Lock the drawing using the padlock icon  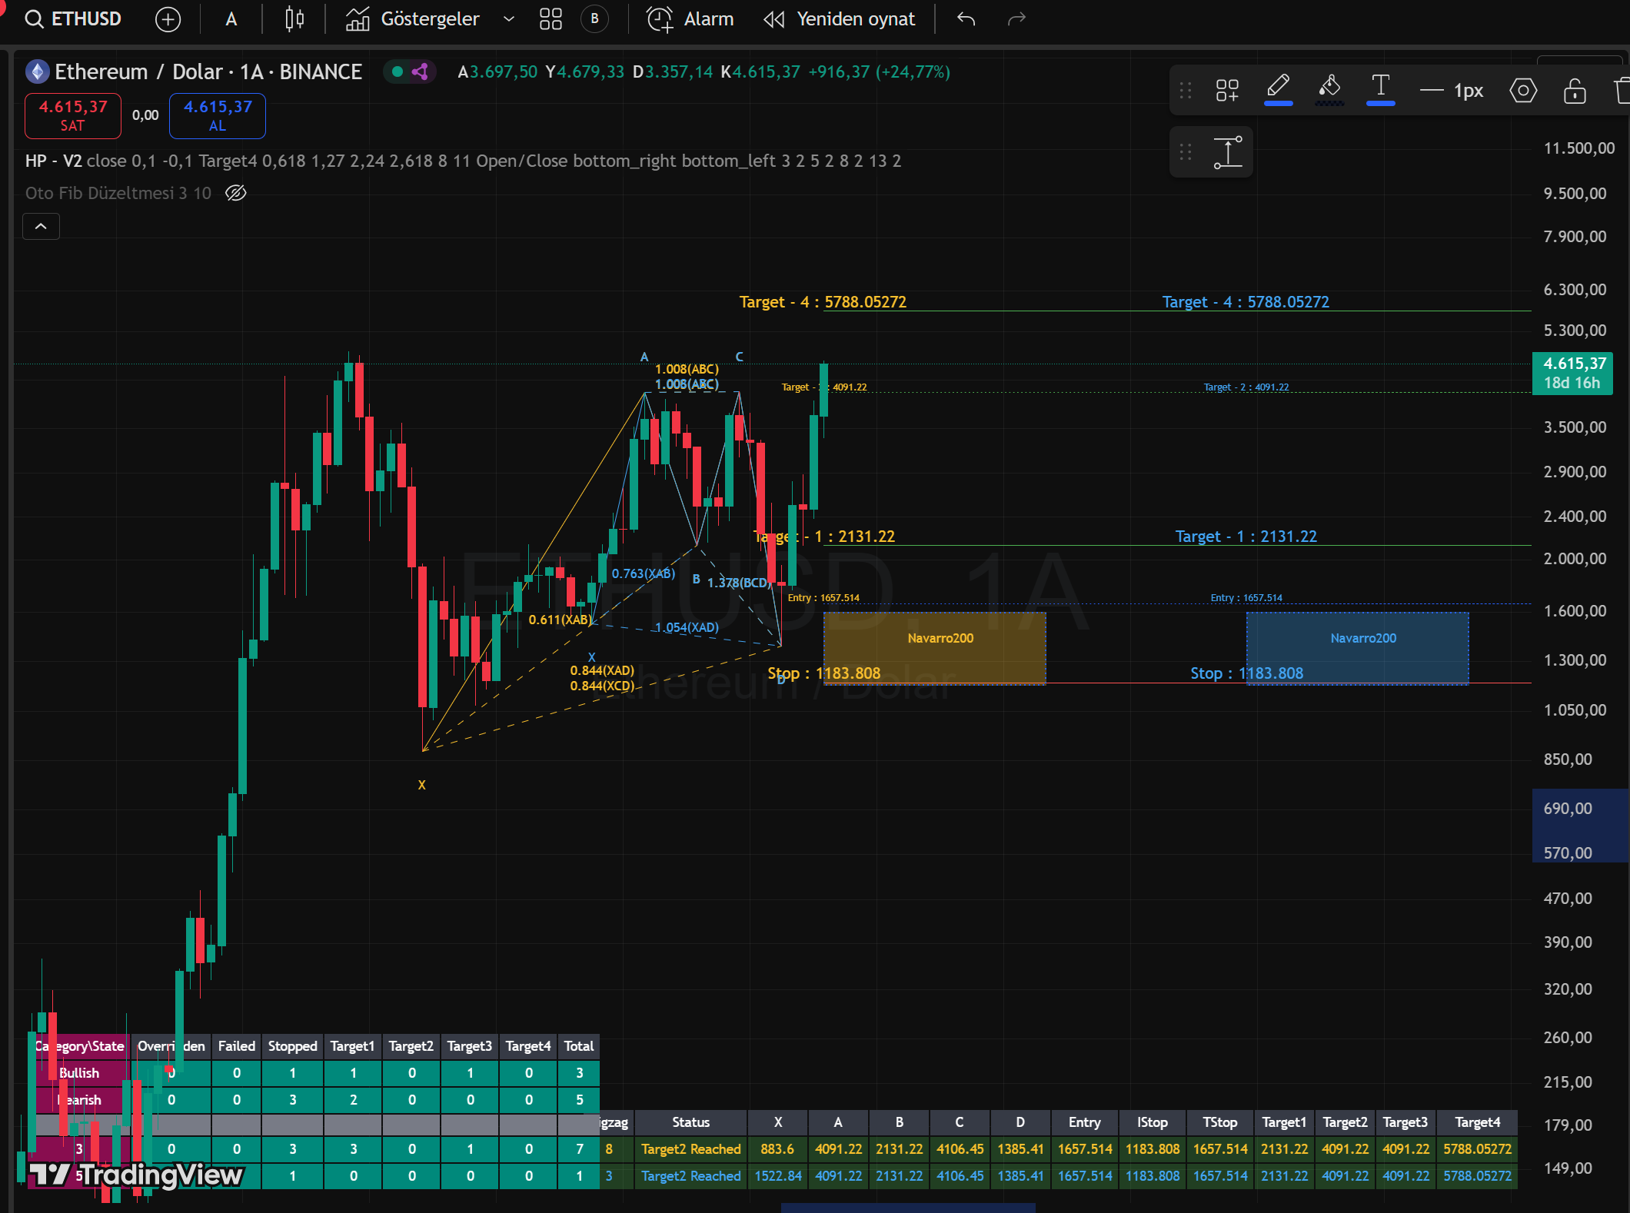1575,90
